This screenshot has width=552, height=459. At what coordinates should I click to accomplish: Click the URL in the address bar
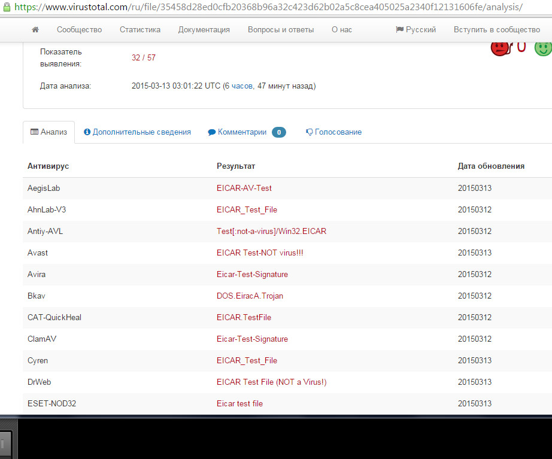coord(268,7)
